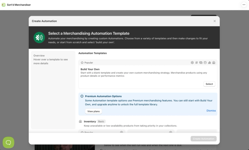
Task: Click the Overview panel label
Action: (x=39, y=56)
